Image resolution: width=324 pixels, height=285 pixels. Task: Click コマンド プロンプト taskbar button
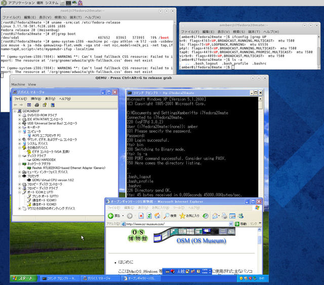pyautogui.click(x=59, y=278)
